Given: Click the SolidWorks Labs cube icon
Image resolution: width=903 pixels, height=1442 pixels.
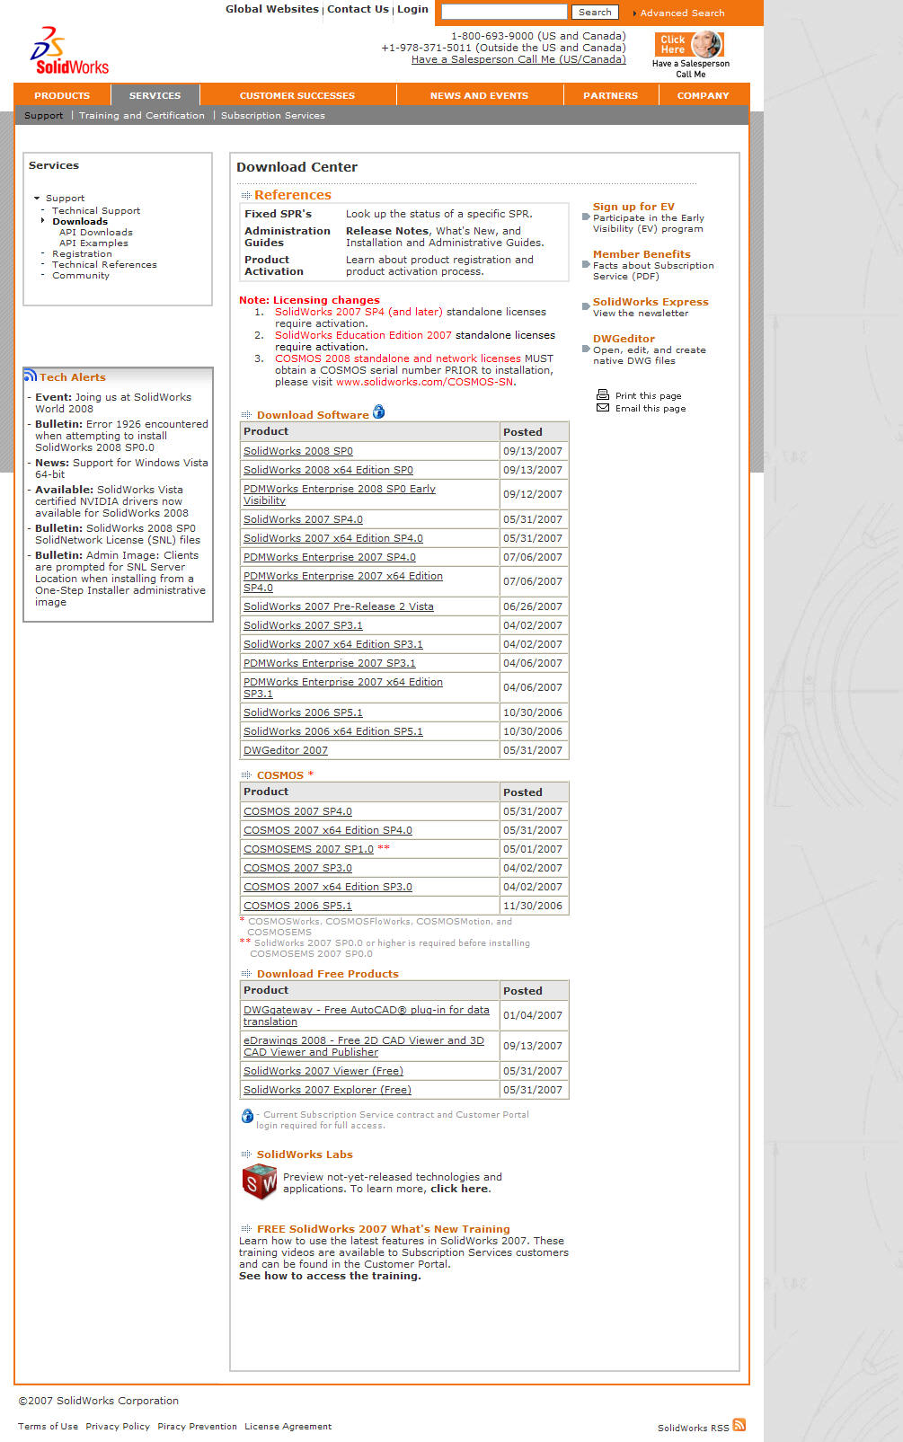Looking at the screenshot, I should pyautogui.click(x=260, y=1181).
